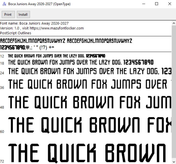The image size is (176, 164).
Task: Click the '72' size label
Action: click(x=2, y=161)
